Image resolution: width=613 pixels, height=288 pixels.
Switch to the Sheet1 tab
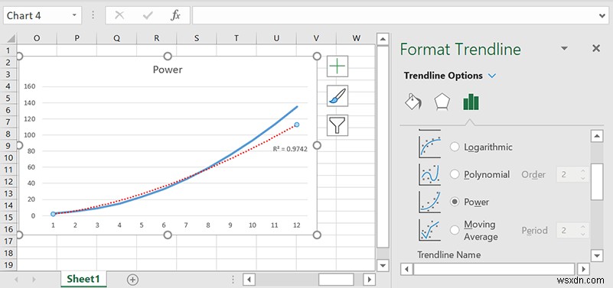(83, 279)
